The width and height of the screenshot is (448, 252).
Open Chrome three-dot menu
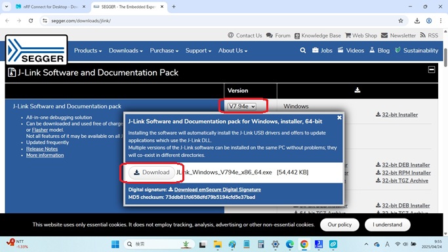pyautogui.click(x=441, y=20)
